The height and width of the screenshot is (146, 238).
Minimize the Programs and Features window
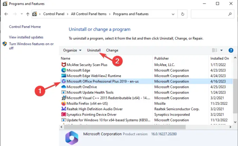[x=204, y=4]
